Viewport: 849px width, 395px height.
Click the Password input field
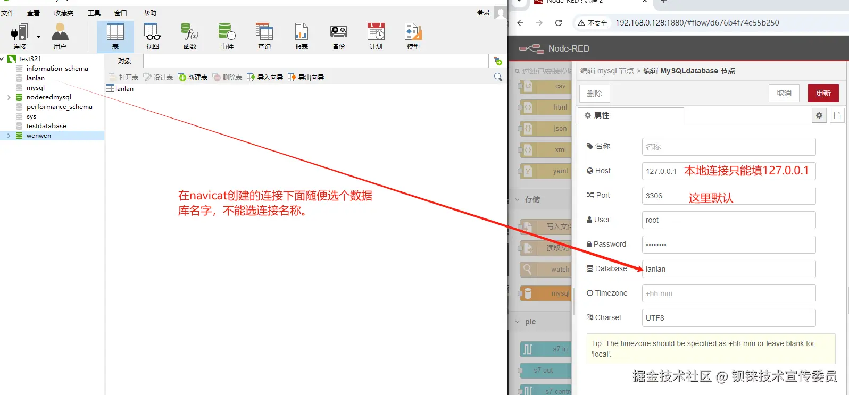point(729,245)
